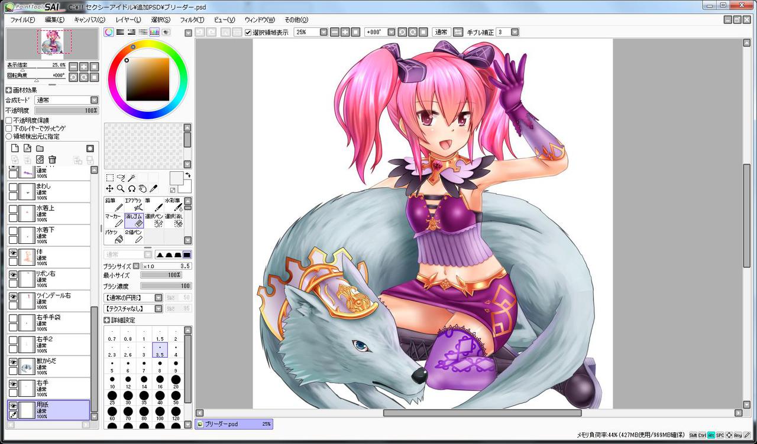Open the 通常の円形 brush shape dropdown

click(x=158, y=298)
